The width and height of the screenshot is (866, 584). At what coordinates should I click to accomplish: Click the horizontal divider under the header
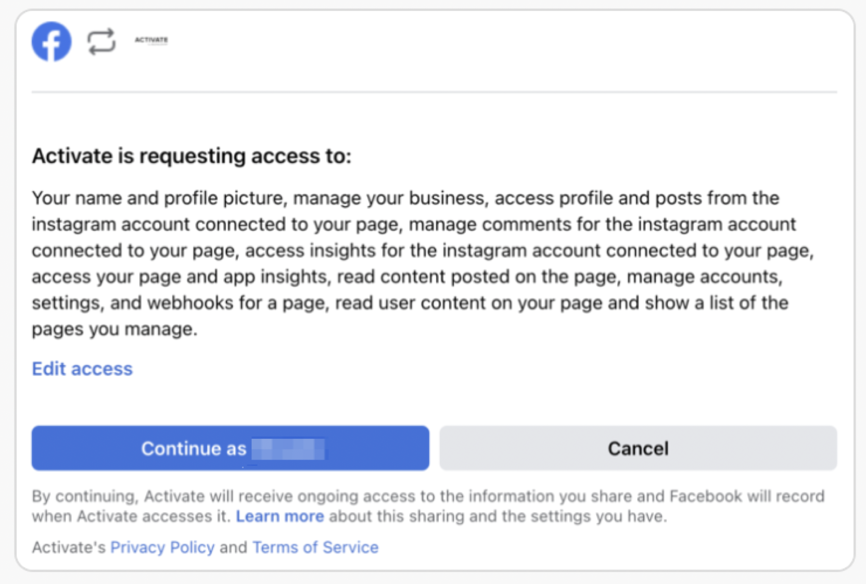434,92
